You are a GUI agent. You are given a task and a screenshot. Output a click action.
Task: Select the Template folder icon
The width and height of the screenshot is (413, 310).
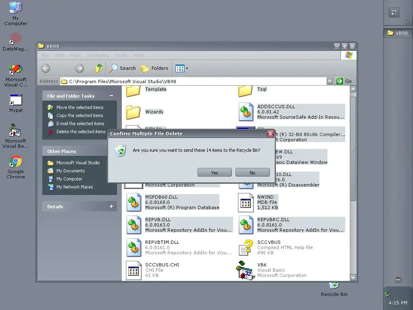click(133, 91)
